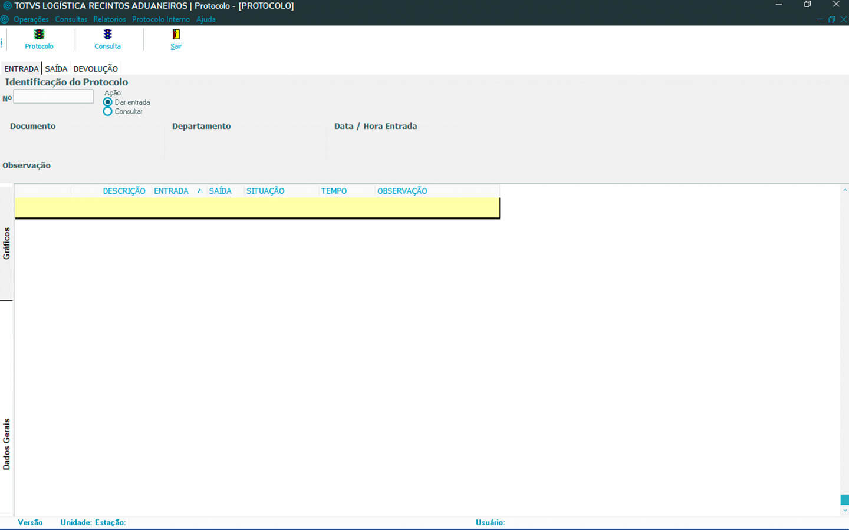Minimize the inner PROTOCOLO child window
Viewport: 849px width, 530px height.
(820, 19)
